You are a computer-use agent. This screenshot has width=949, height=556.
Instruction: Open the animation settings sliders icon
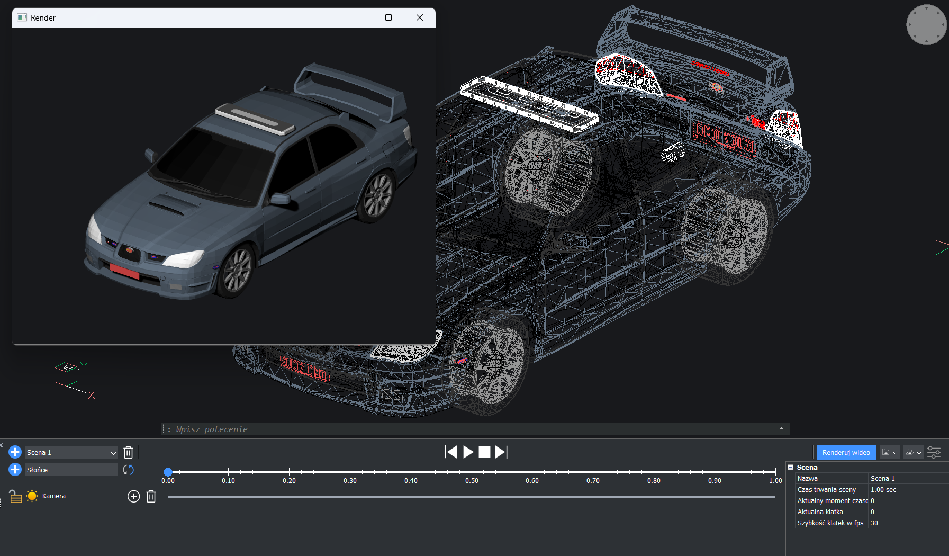pos(934,452)
